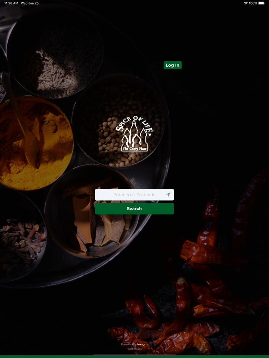Image resolution: width=269 pixels, height=358 pixels.
Task: Click the bold hungrrr brand name
Action: point(143,344)
